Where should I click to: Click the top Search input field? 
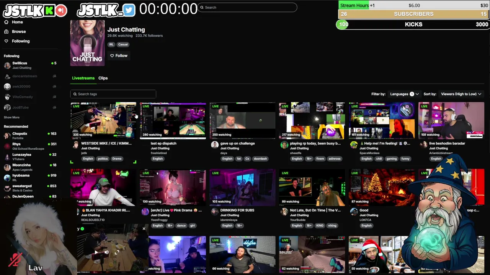point(247,7)
